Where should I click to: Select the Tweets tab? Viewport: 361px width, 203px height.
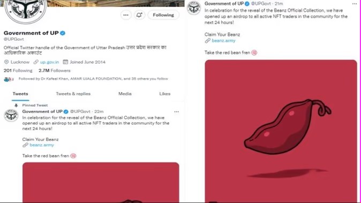20,94
